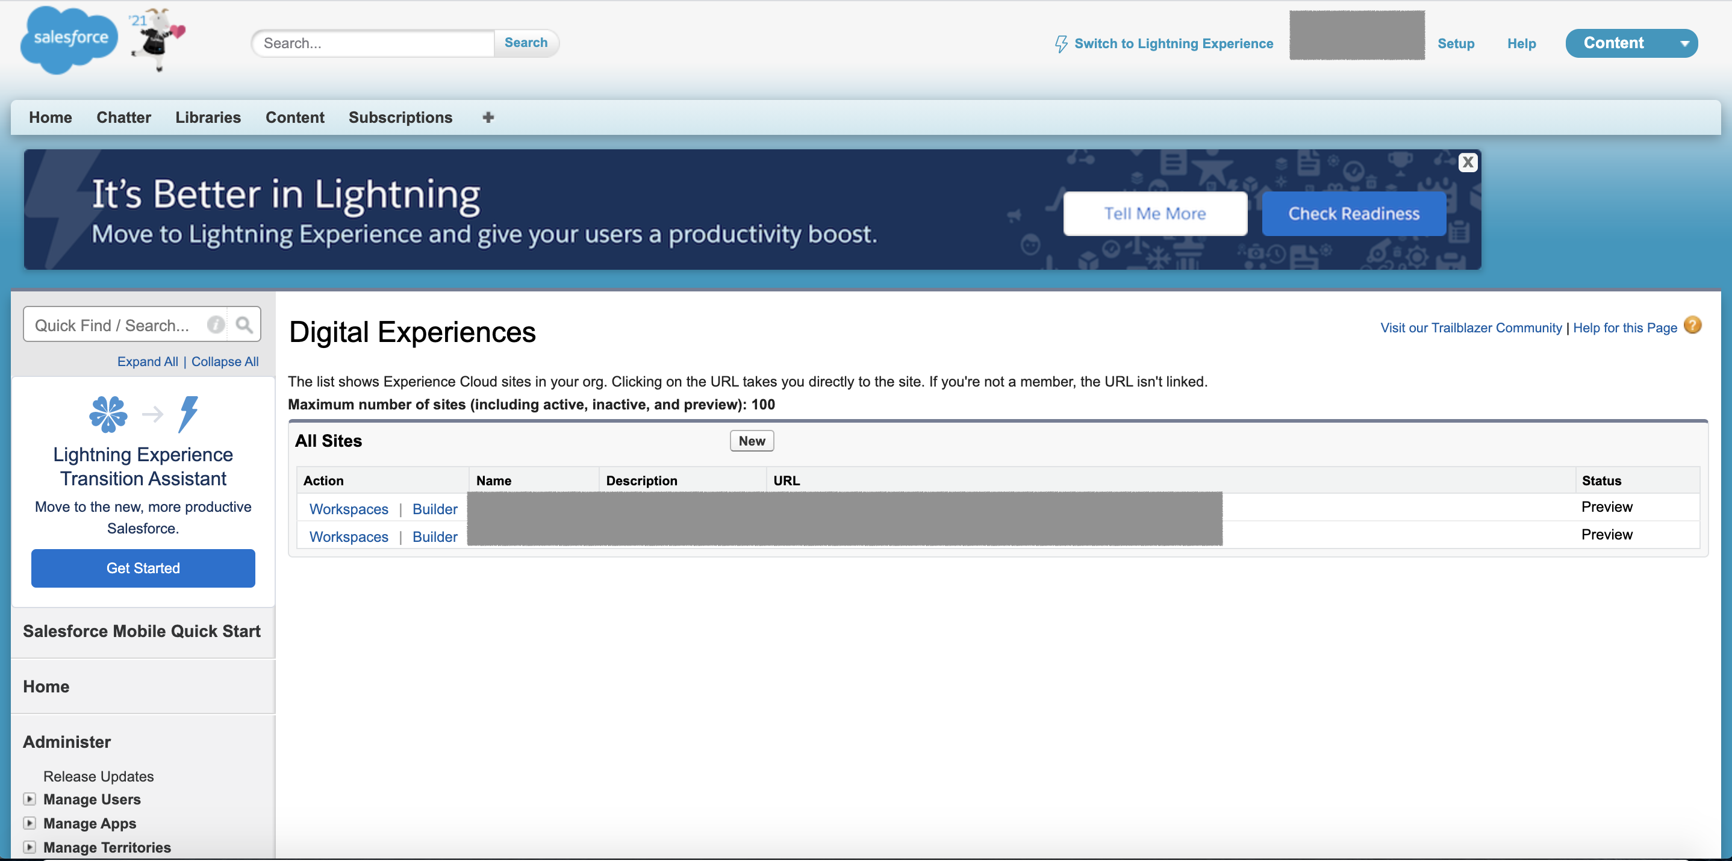Click Preview status in second row
Screen dimensions: 1732x861
[x=1606, y=534]
